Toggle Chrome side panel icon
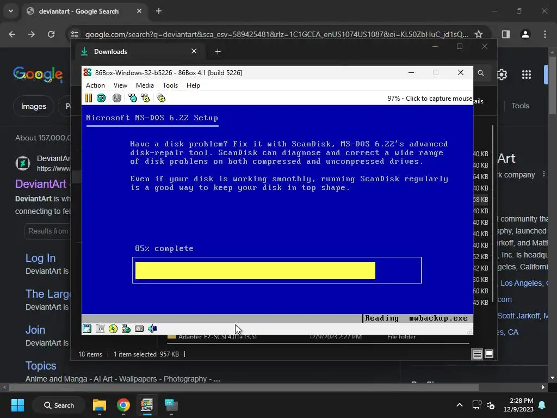Viewport: 557px width, 418px height. pos(506,34)
